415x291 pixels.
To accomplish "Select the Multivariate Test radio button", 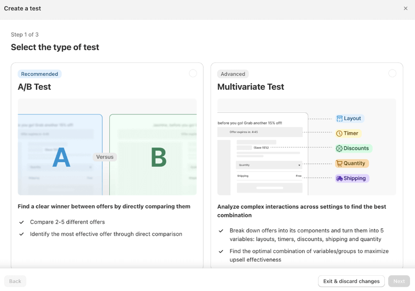I will (392, 73).
